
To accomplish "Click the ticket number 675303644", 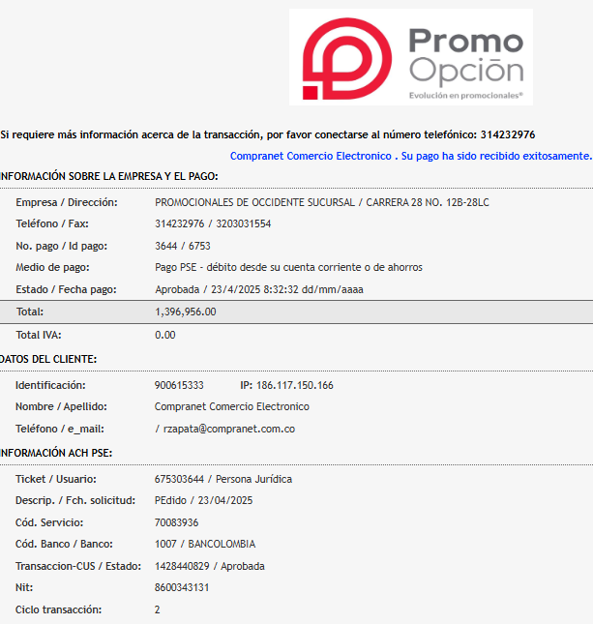I will (179, 479).
